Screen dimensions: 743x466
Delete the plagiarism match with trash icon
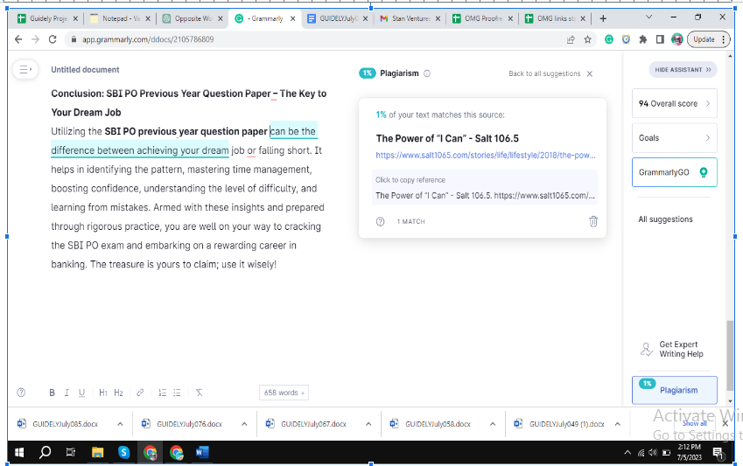point(593,221)
